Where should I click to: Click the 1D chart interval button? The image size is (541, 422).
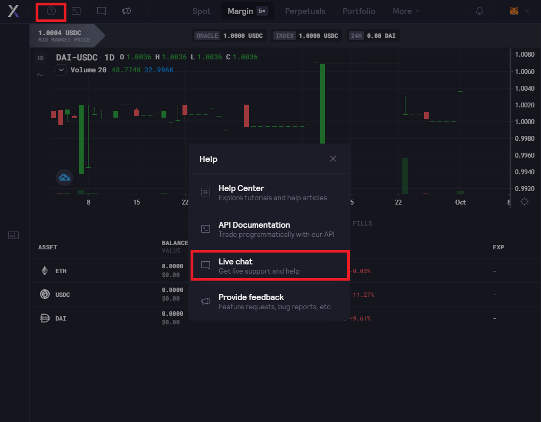click(40, 58)
